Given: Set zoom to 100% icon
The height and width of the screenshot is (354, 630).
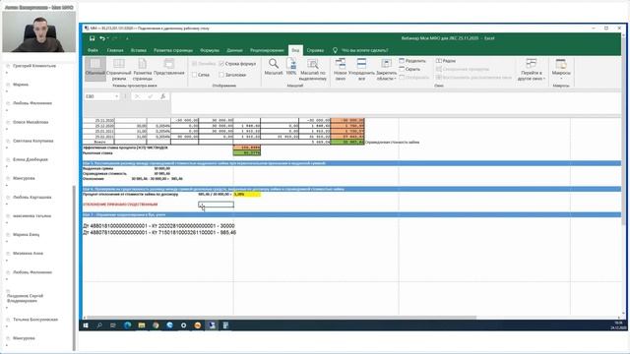Looking at the screenshot, I should (x=291, y=67).
